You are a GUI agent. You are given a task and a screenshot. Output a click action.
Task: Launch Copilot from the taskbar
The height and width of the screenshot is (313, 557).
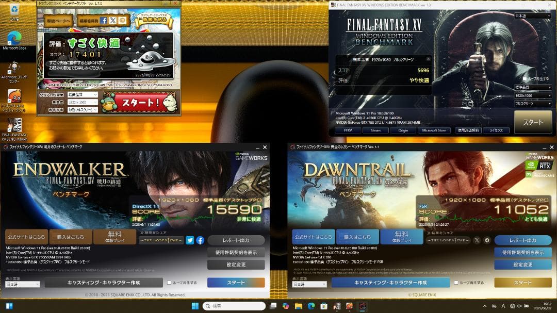286,306
